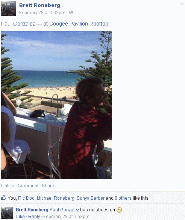Open Ric Doo's profile from likes
Image resolution: width=185 pixels, height=220 pixels.
pos(26,198)
